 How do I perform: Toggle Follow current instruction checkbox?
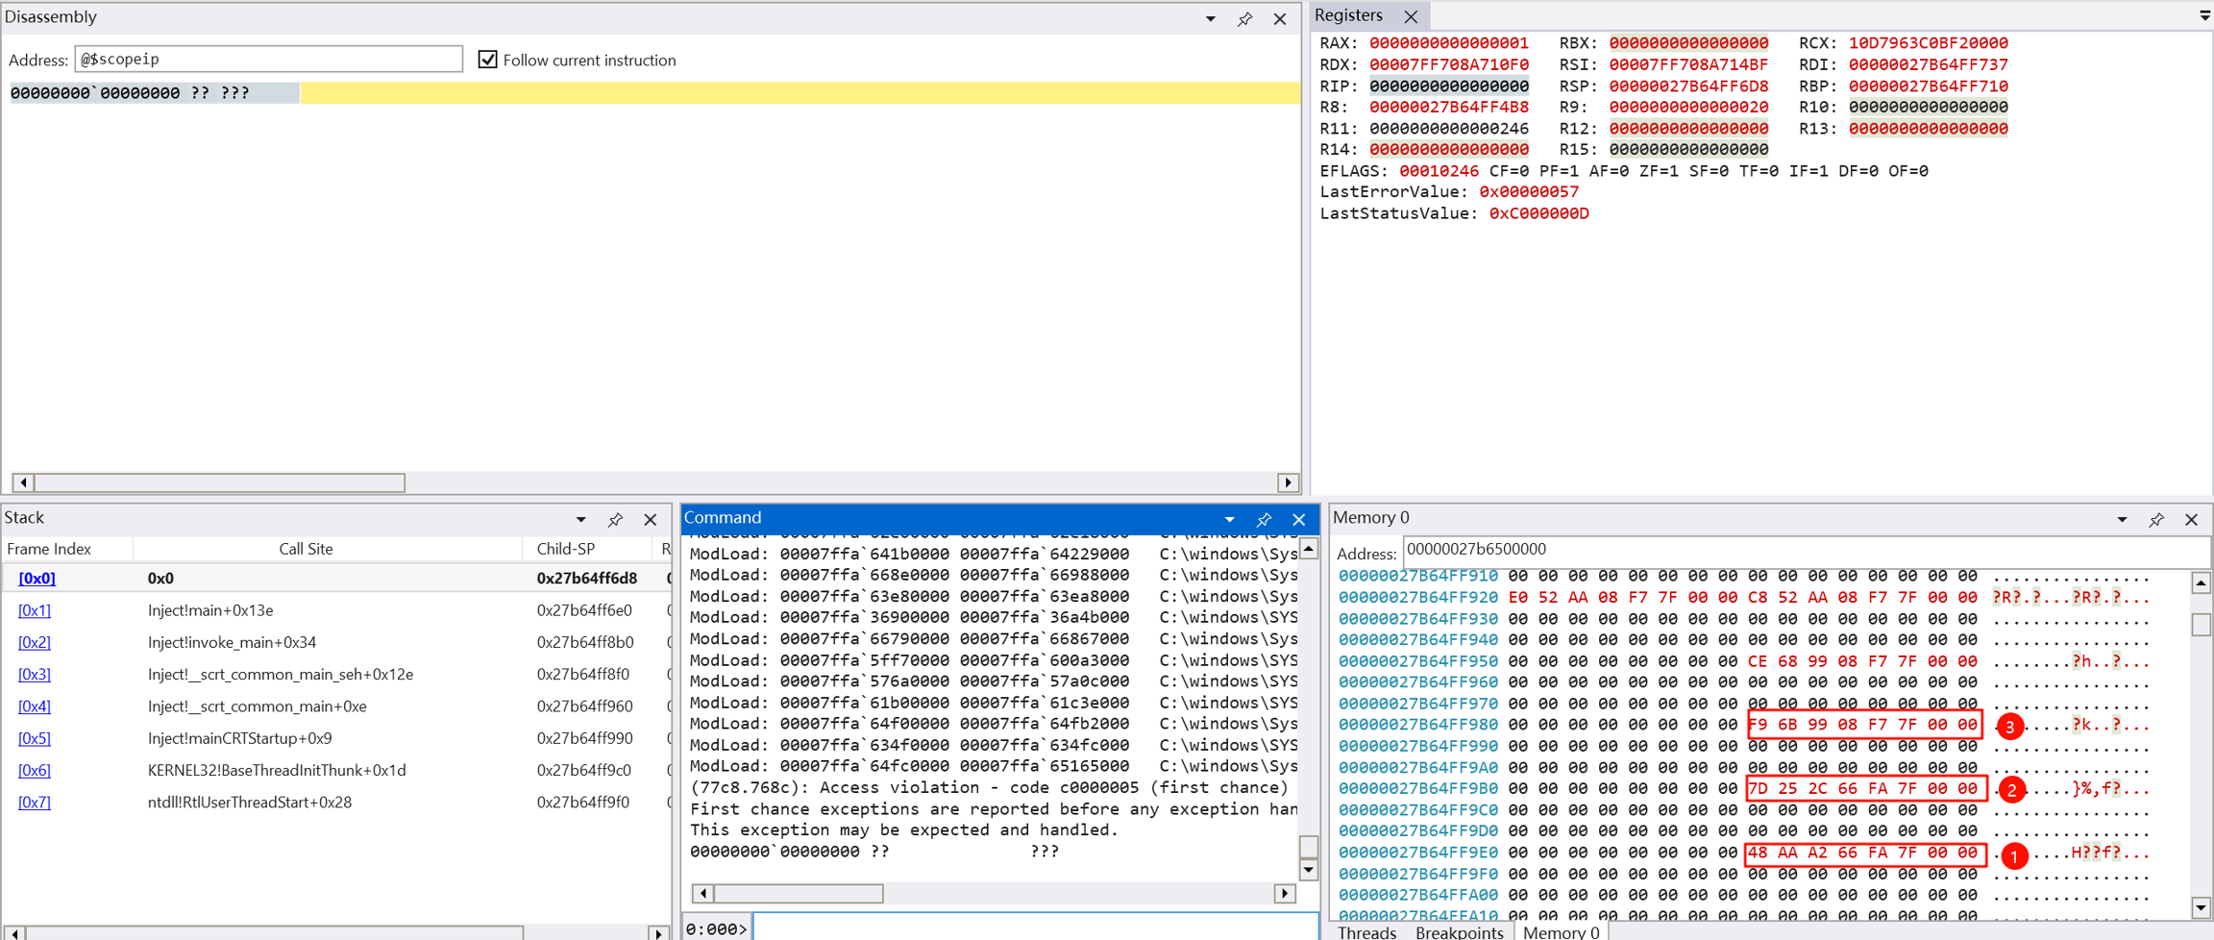(488, 60)
